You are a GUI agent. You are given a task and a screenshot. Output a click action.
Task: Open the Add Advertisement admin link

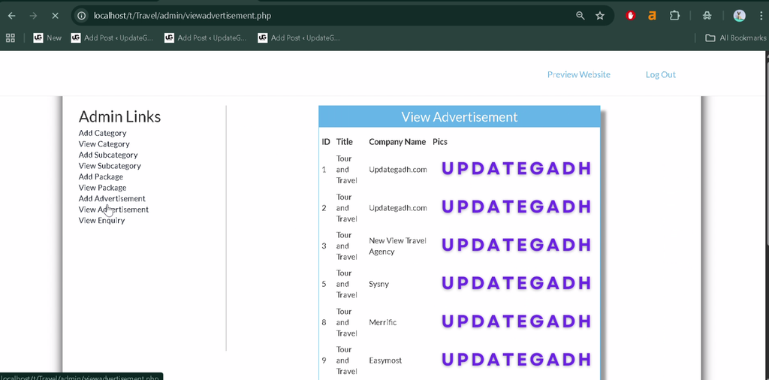(112, 198)
